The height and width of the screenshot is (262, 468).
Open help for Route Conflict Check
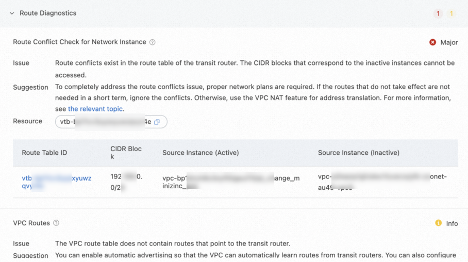pyautogui.click(x=153, y=42)
